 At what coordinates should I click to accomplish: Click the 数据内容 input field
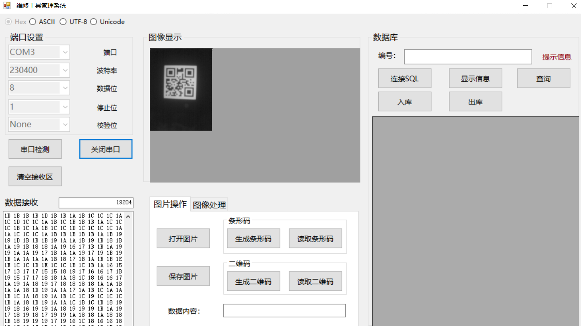(285, 311)
